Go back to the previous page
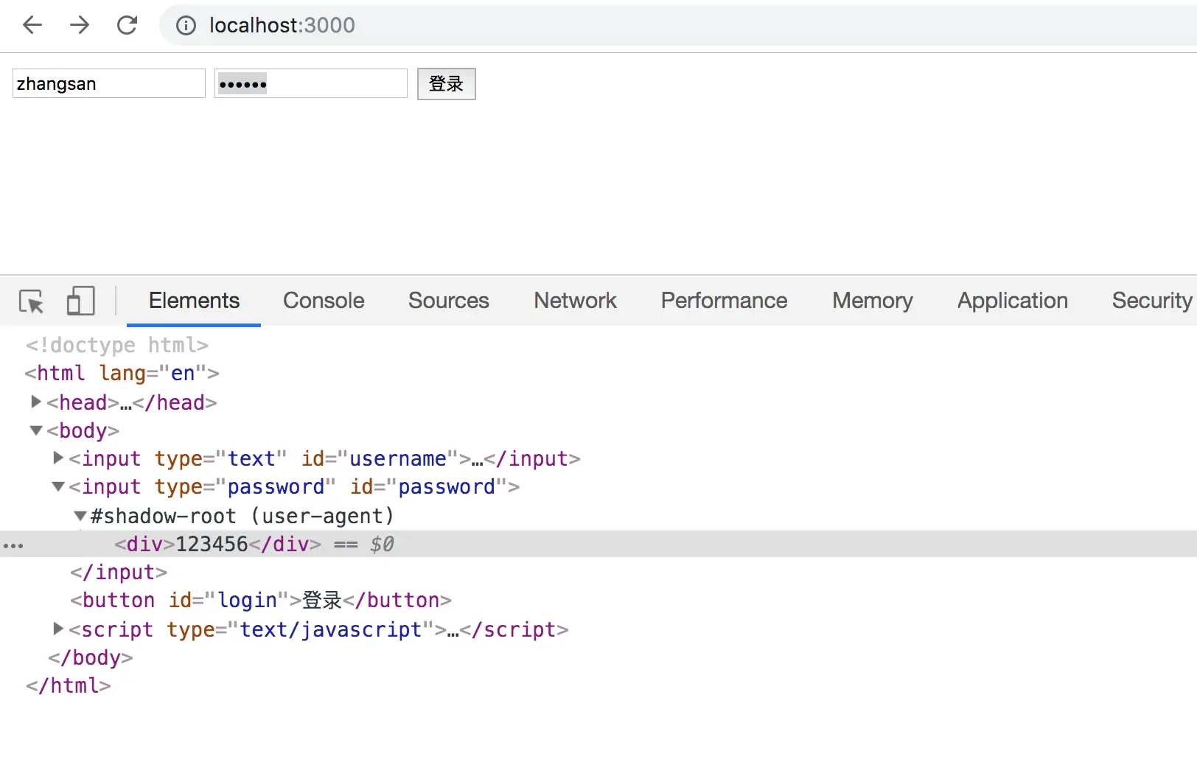The height and width of the screenshot is (759, 1197). tap(32, 25)
